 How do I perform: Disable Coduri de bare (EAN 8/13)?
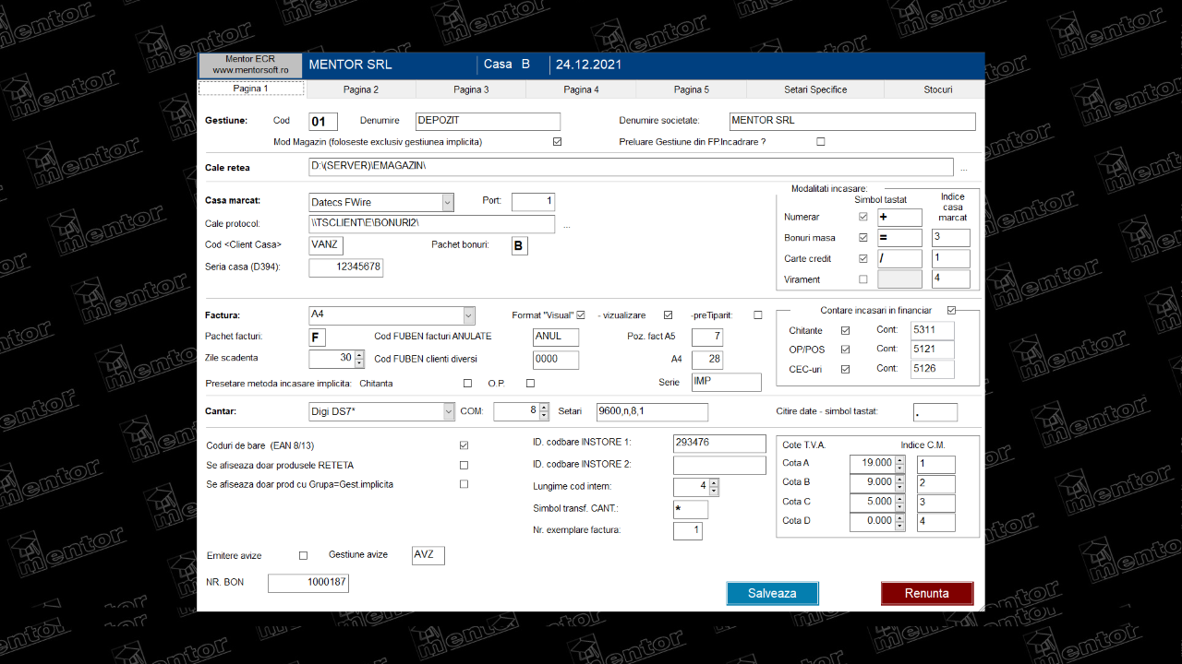[x=464, y=445]
